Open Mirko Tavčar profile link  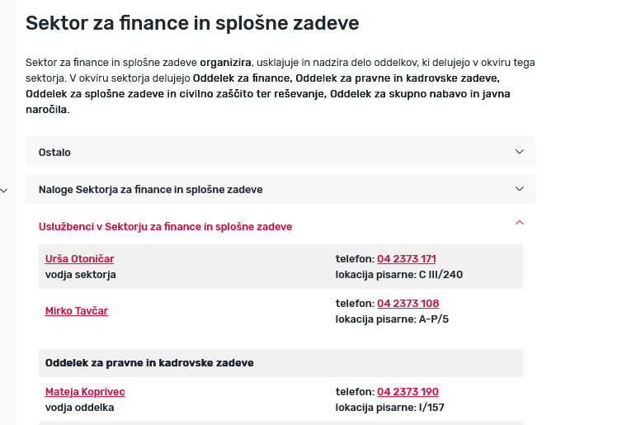77,311
